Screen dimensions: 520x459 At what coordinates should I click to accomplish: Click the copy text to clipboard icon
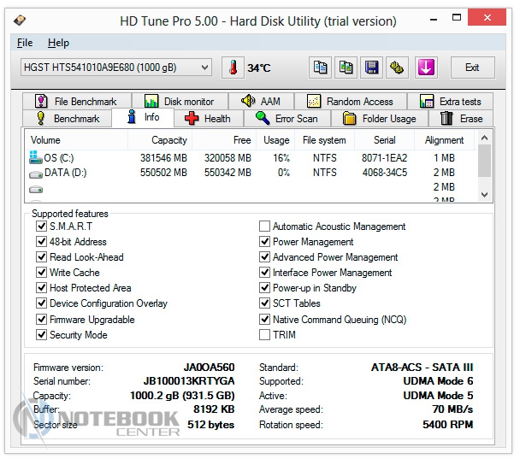click(321, 68)
